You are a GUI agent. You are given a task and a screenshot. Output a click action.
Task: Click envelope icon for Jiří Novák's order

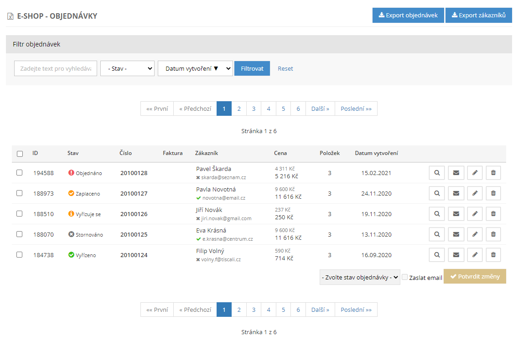(456, 214)
